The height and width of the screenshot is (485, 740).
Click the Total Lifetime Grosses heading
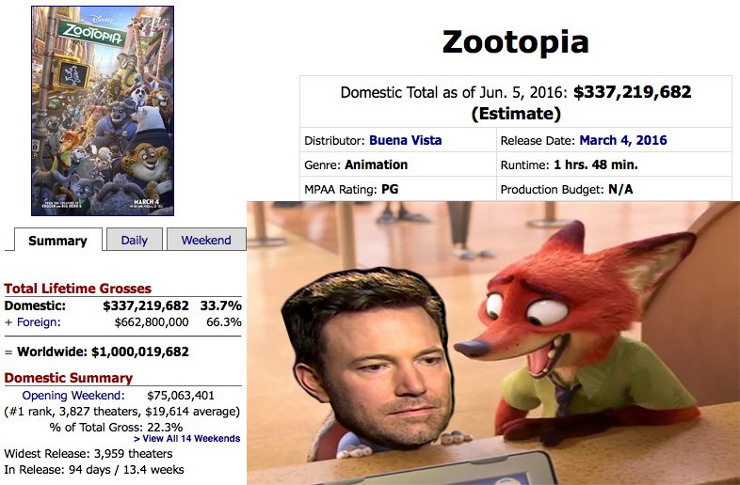coord(78,289)
